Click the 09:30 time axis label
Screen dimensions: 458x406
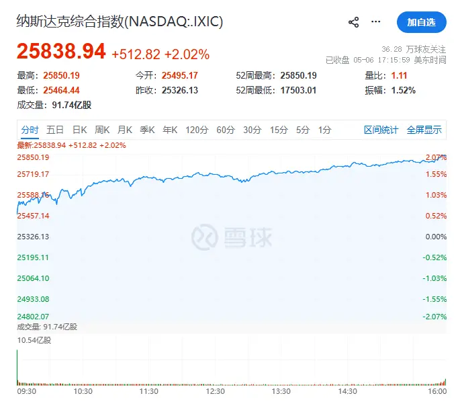click(27, 391)
